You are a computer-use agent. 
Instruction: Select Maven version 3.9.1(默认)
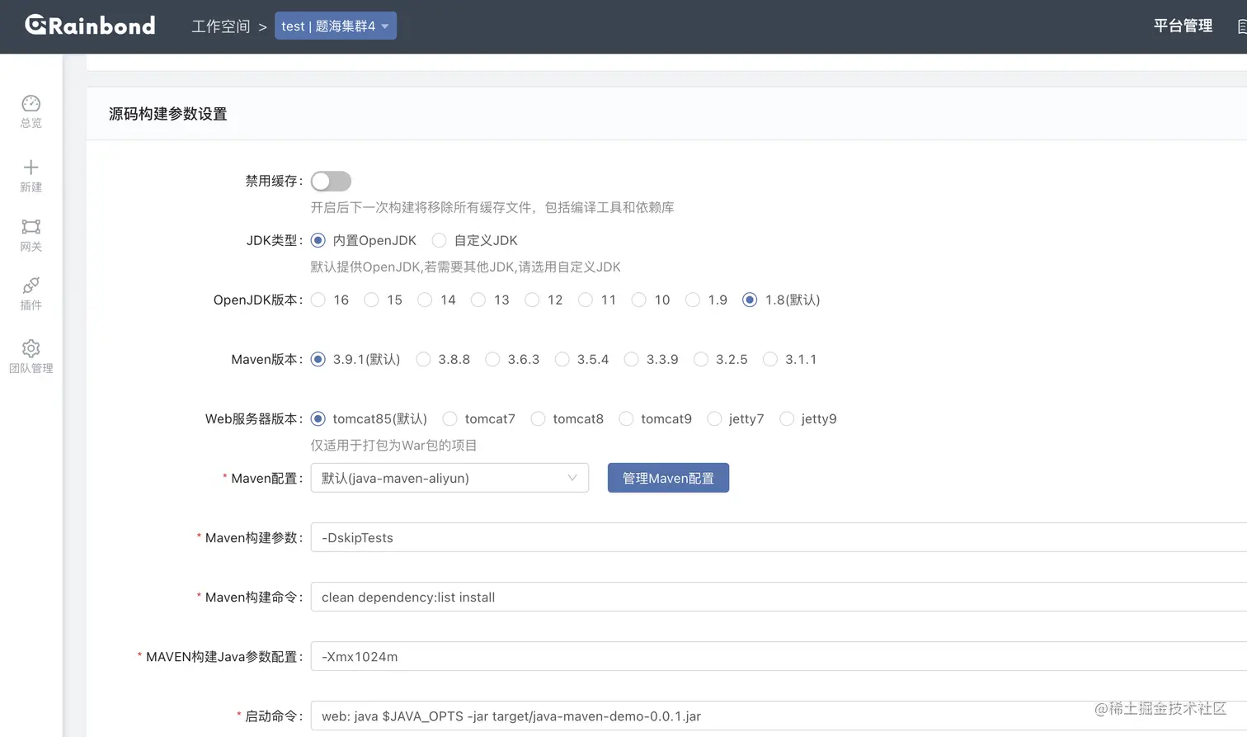pos(318,359)
